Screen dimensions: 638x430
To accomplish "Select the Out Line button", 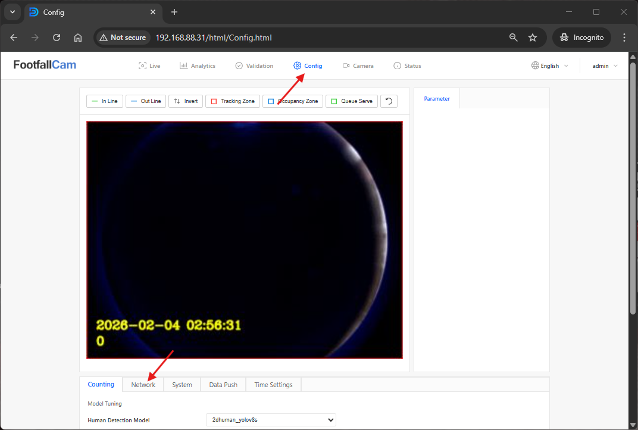I will point(146,101).
